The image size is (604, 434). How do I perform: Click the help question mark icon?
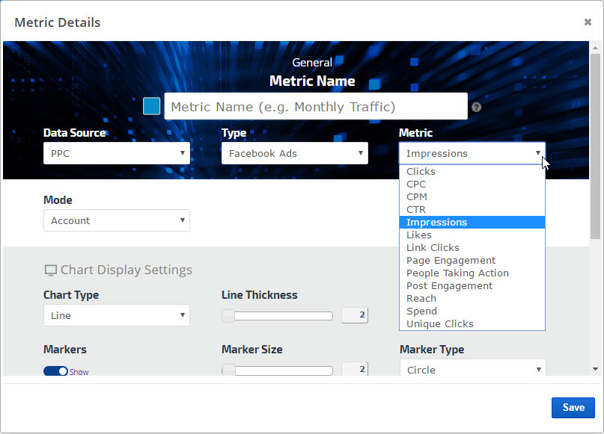[476, 107]
